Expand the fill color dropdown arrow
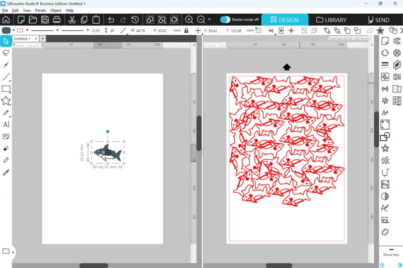 coord(14,31)
